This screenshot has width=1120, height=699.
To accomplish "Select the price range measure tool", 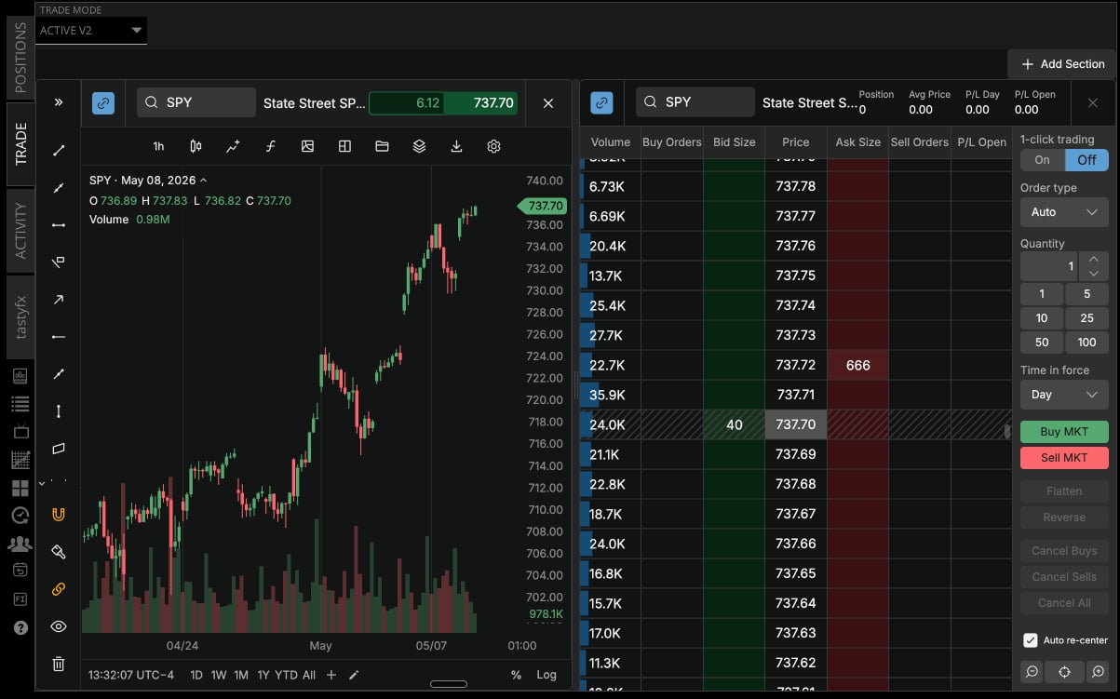I will pyautogui.click(x=59, y=410).
